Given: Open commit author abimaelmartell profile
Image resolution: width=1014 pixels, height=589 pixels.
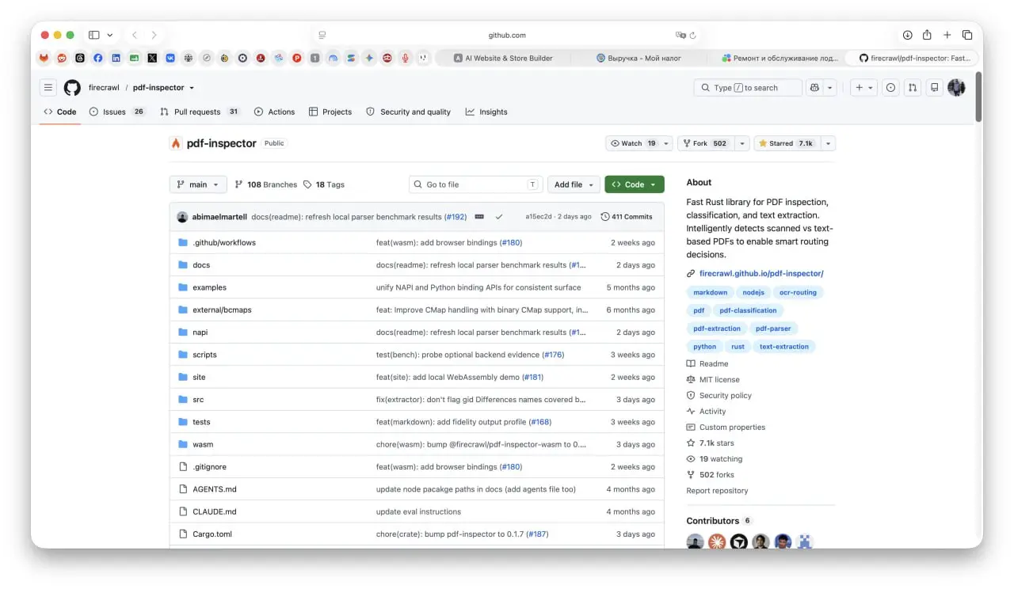Looking at the screenshot, I should tap(219, 217).
